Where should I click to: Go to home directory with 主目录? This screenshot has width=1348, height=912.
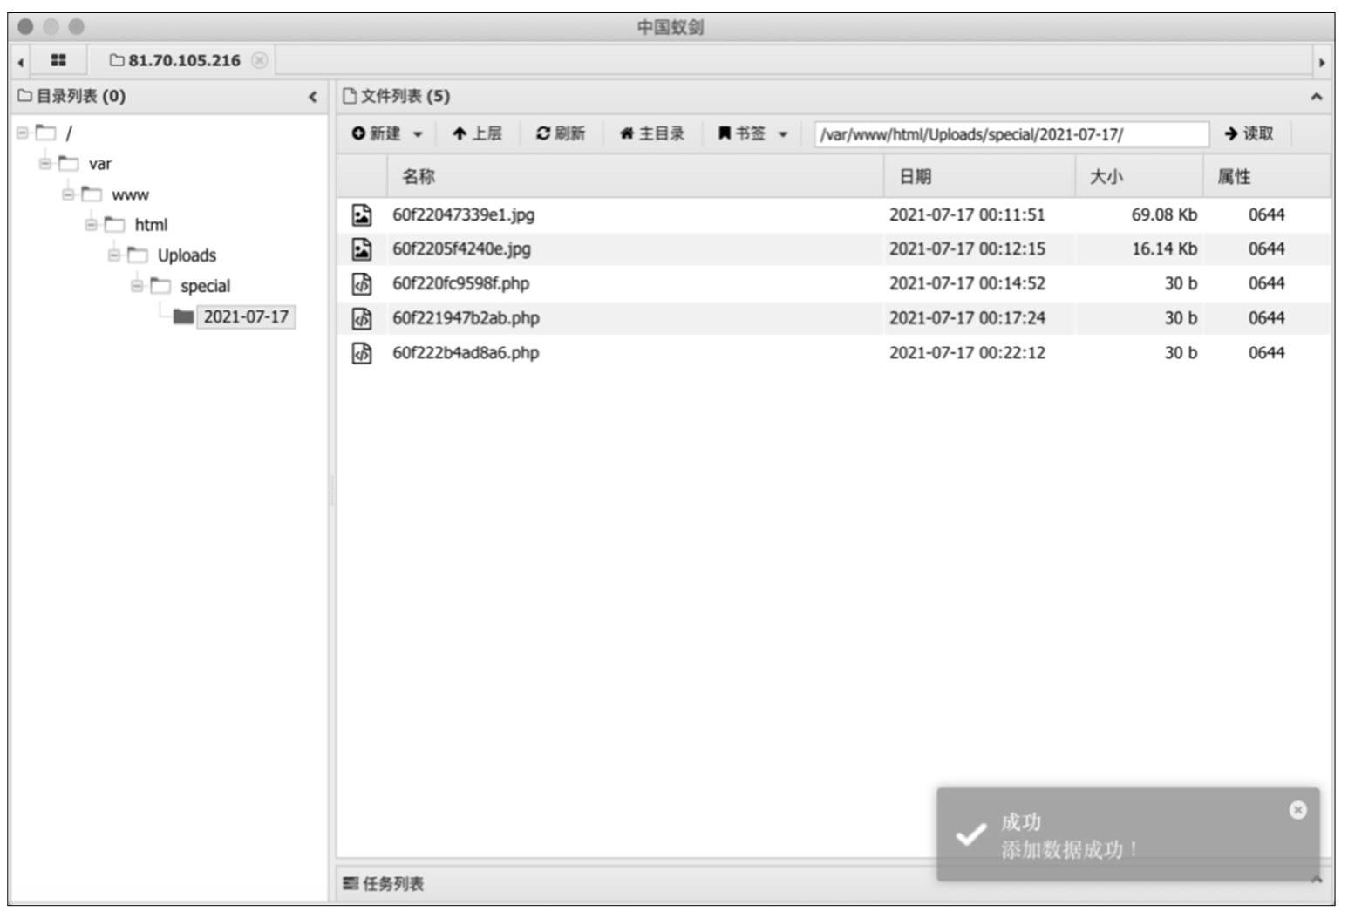click(x=651, y=133)
